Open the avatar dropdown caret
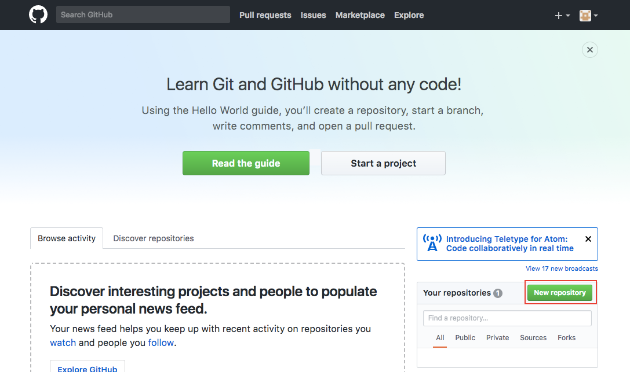Screen dimensions: 630x372 tap(597, 16)
